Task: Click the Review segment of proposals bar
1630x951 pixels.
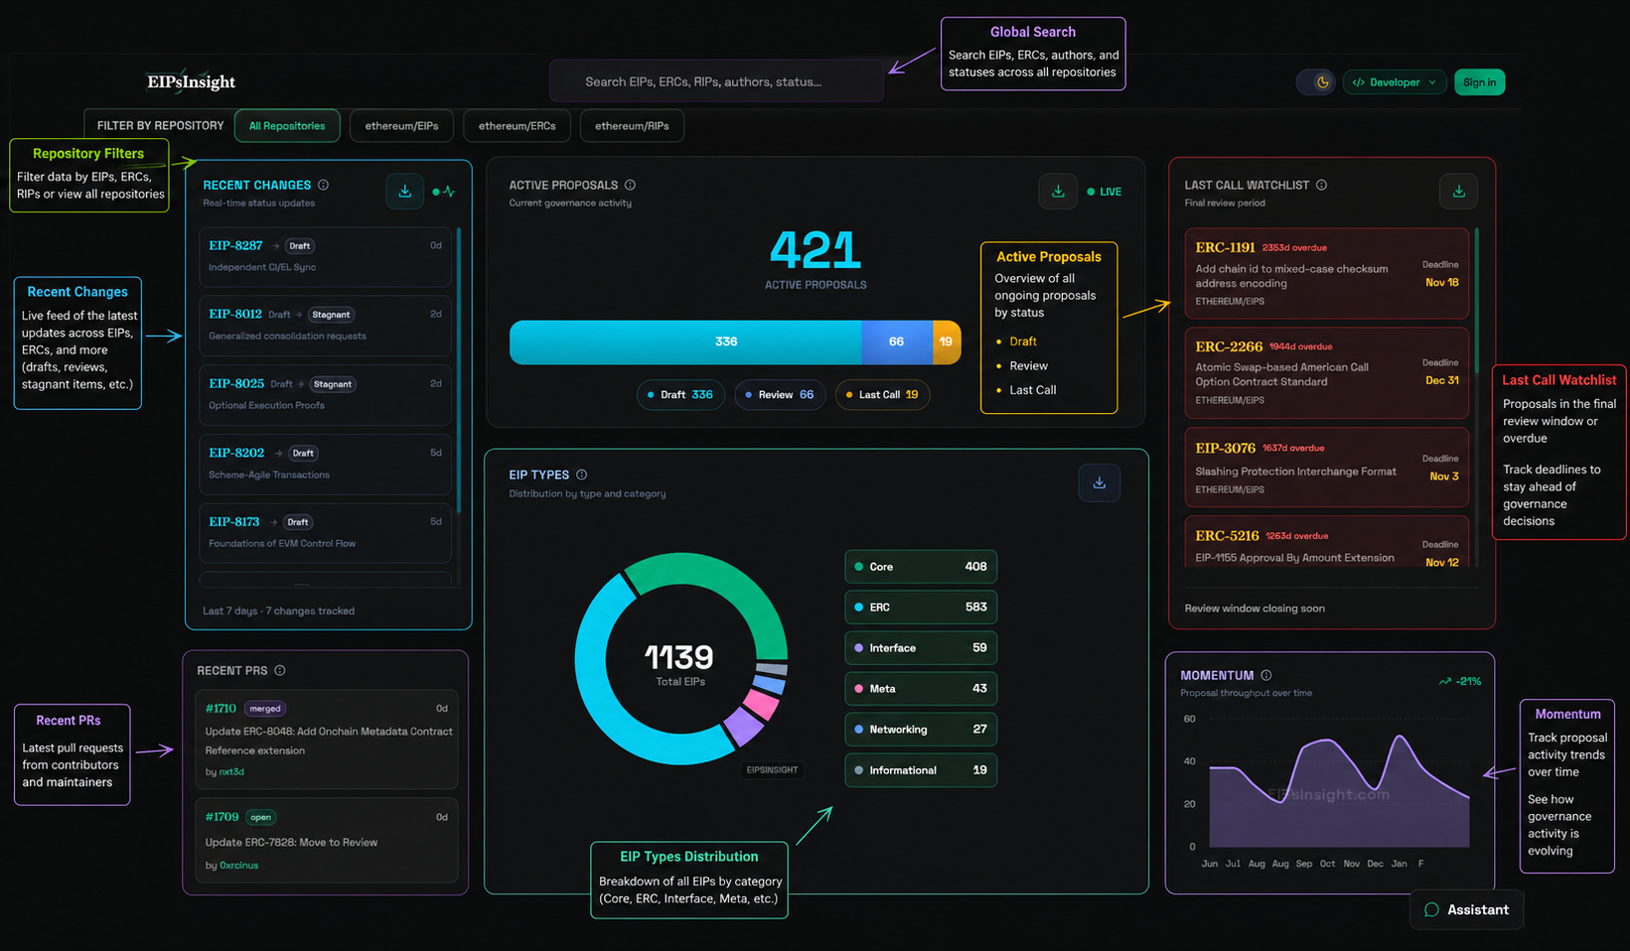Action: (x=896, y=341)
